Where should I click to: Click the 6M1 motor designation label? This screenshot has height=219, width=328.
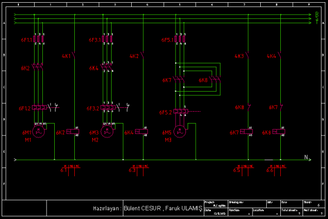pos(27,133)
